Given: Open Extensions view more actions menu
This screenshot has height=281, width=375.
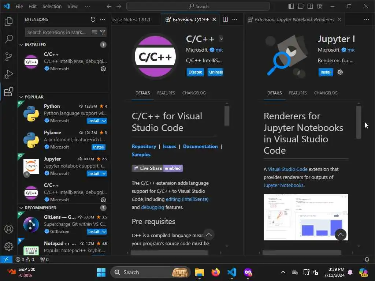Looking at the screenshot, I should click(103, 19).
